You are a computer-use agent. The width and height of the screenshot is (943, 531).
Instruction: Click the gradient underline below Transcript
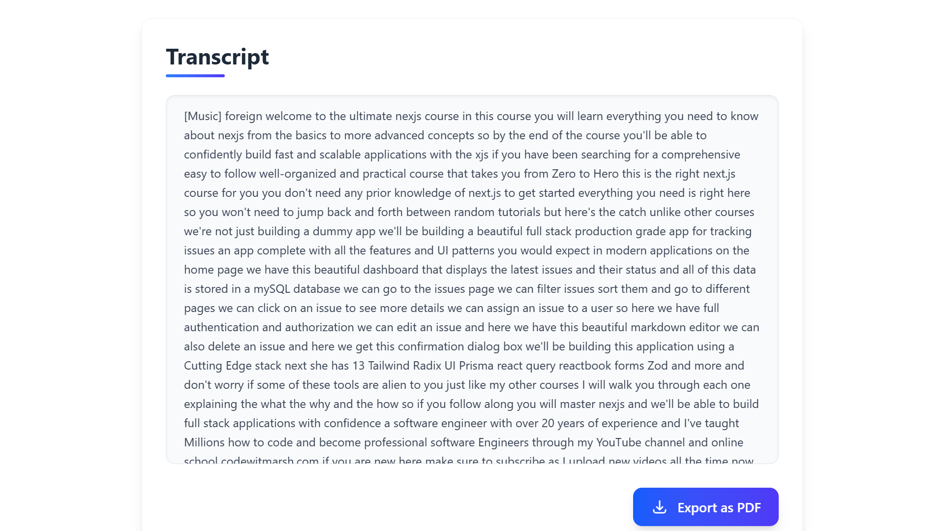point(195,75)
